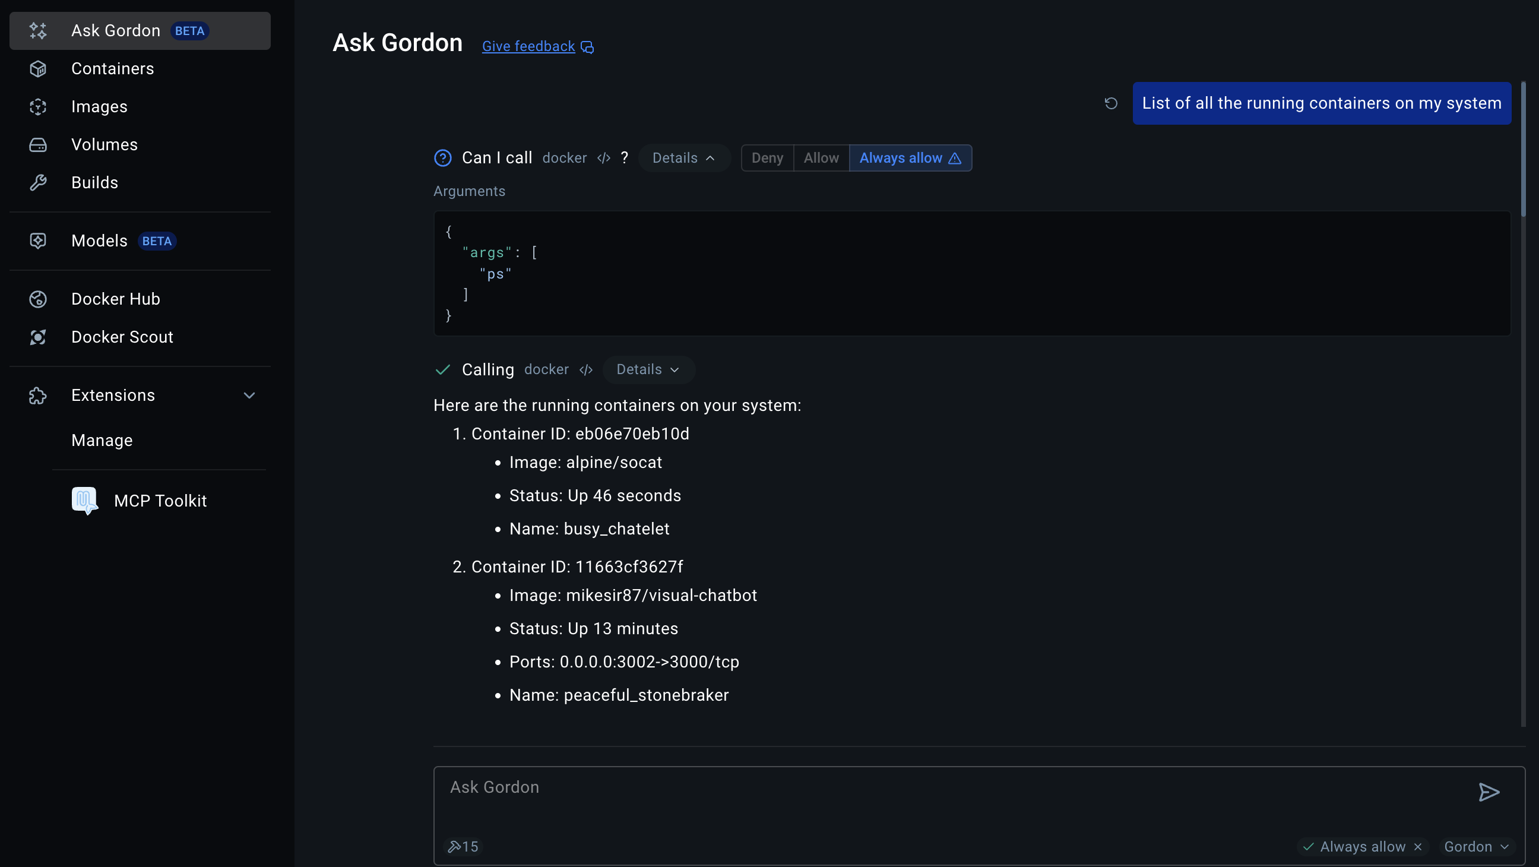Open the Builds section
1539x867 pixels.
[140, 182]
